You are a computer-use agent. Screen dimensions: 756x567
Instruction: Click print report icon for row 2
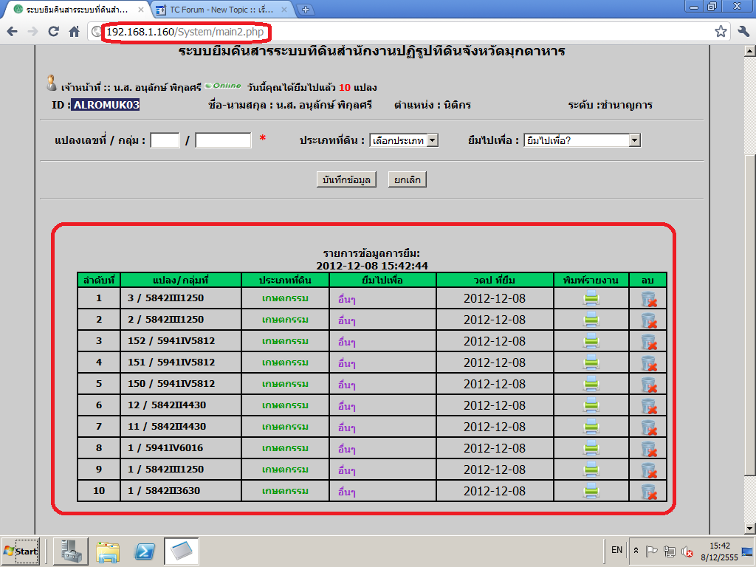click(x=591, y=320)
